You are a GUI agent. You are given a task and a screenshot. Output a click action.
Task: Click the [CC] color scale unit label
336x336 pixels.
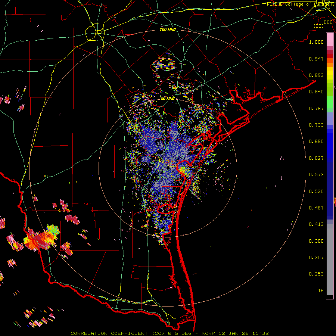tap(318, 26)
